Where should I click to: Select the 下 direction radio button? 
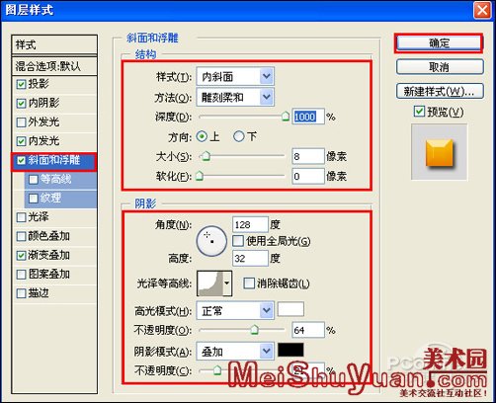click(239, 136)
